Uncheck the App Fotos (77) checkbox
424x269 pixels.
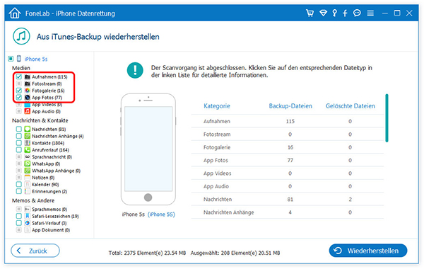click(x=19, y=98)
